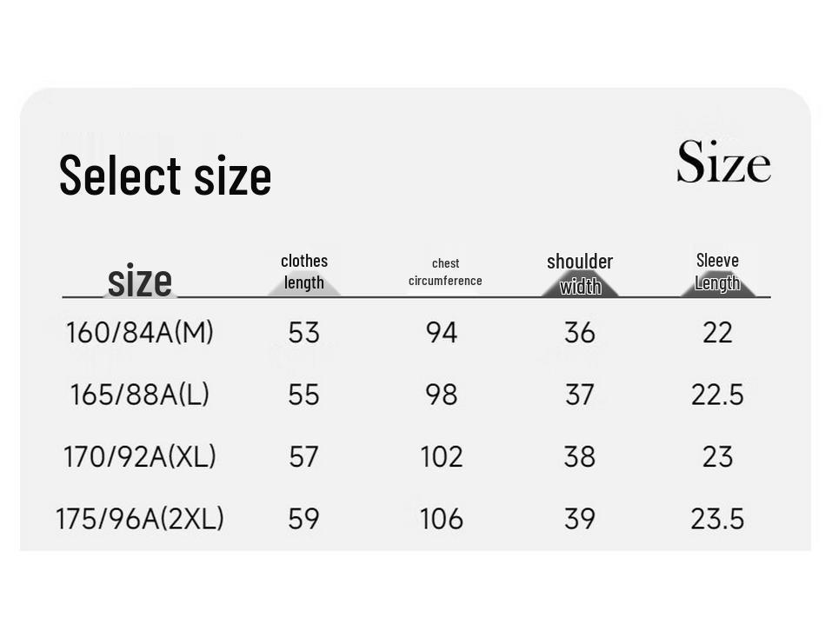Select the 165/88A(L) size row label
Viewport: 832px width, 624px height.
tap(140, 395)
